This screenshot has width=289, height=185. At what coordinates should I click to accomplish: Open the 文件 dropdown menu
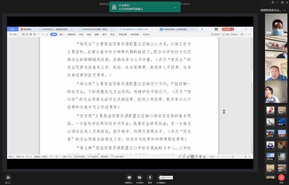point(14,34)
